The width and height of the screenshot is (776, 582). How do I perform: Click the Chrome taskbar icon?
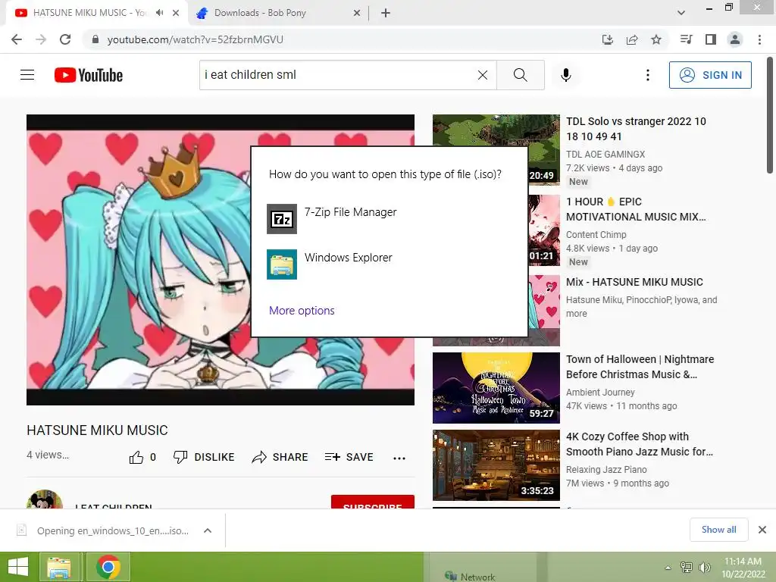(108, 567)
